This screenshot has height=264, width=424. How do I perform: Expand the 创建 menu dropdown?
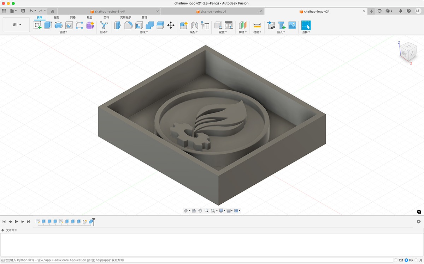63,32
